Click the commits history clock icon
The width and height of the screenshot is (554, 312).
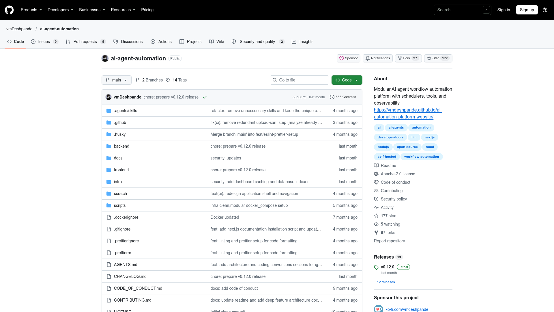tap(332, 97)
